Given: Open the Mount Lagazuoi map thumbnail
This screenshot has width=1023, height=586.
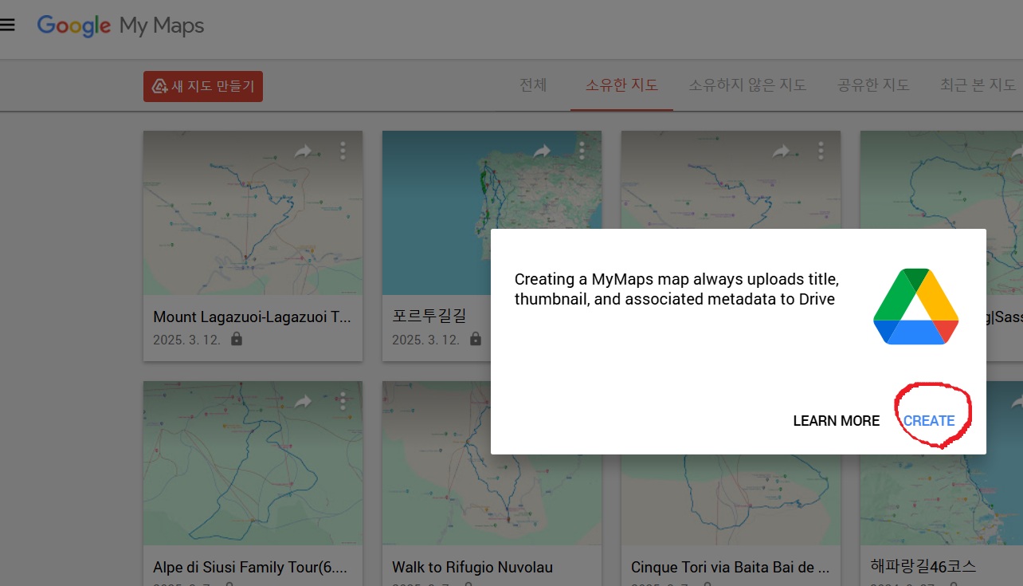Looking at the screenshot, I should click(253, 213).
